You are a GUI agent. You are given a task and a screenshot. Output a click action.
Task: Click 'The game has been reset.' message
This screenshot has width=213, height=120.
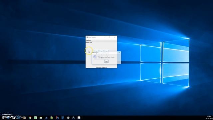pos(106,57)
